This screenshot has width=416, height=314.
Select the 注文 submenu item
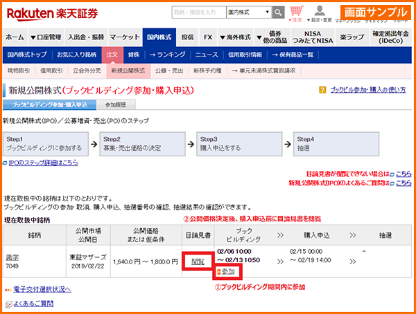click(x=112, y=55)
